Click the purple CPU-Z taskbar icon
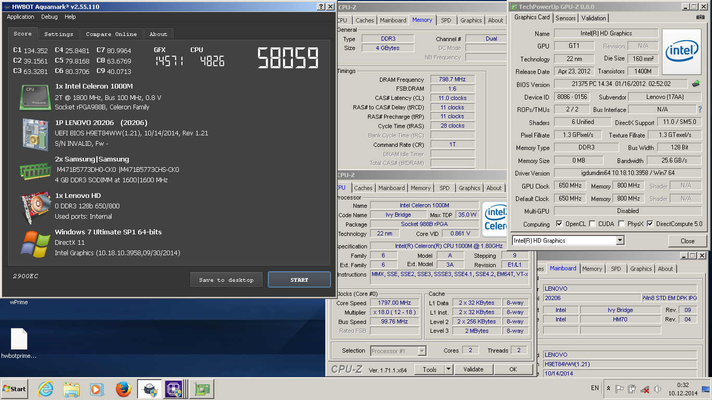Viewport: 712px width, 400px height. tap(173, 389)
